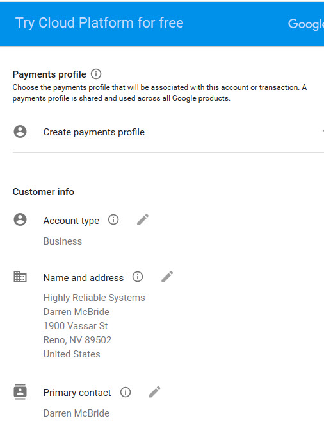Click 'Darren McBride' in the address block
Image resolution: width=324 pixels, height=421 pixels.
[76, 312]
